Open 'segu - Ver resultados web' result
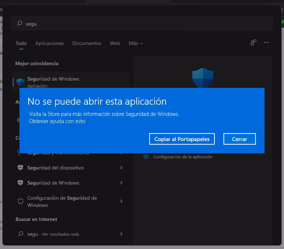 click(71, 234)
